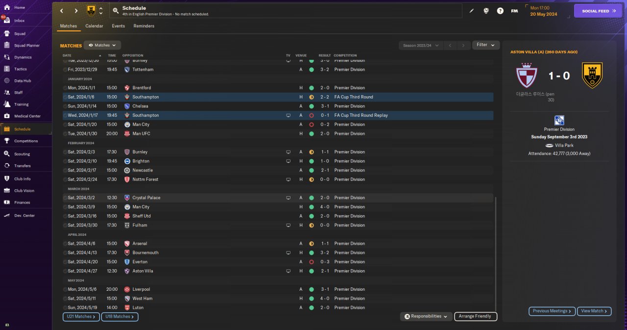
Task: Select the Man UFC match row
Action: [x=278, y=133]
